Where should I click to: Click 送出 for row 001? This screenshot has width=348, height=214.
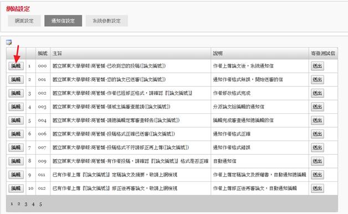click(318, 80)
